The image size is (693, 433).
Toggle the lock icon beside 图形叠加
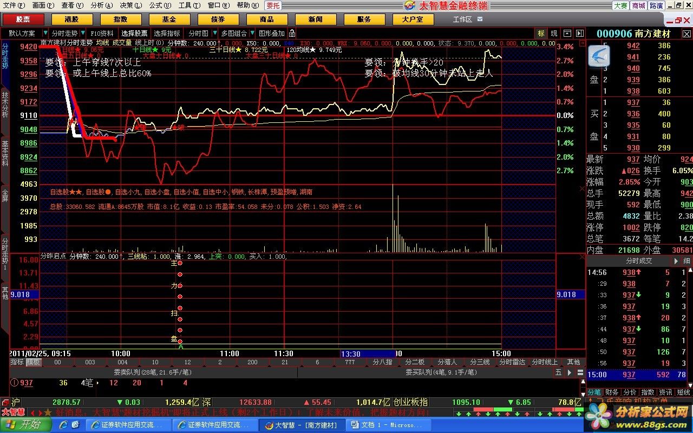292,33
